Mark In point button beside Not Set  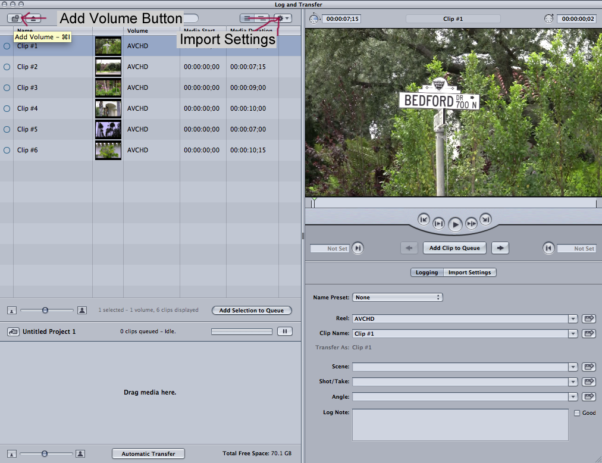click(358, 248)
